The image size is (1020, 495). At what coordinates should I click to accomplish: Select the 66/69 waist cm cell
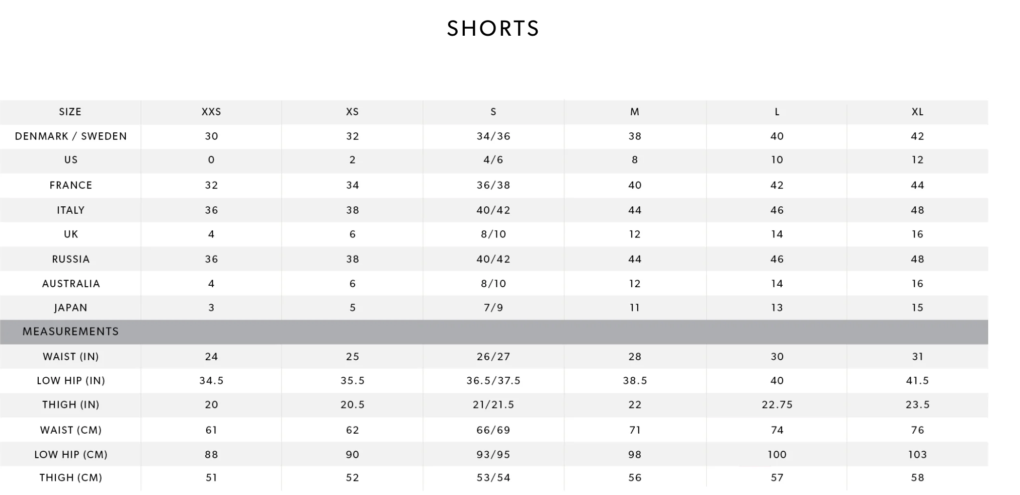coord(493,430)
